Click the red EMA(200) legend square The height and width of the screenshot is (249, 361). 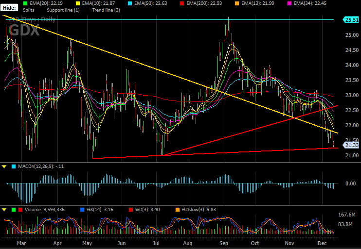point(182,3)
